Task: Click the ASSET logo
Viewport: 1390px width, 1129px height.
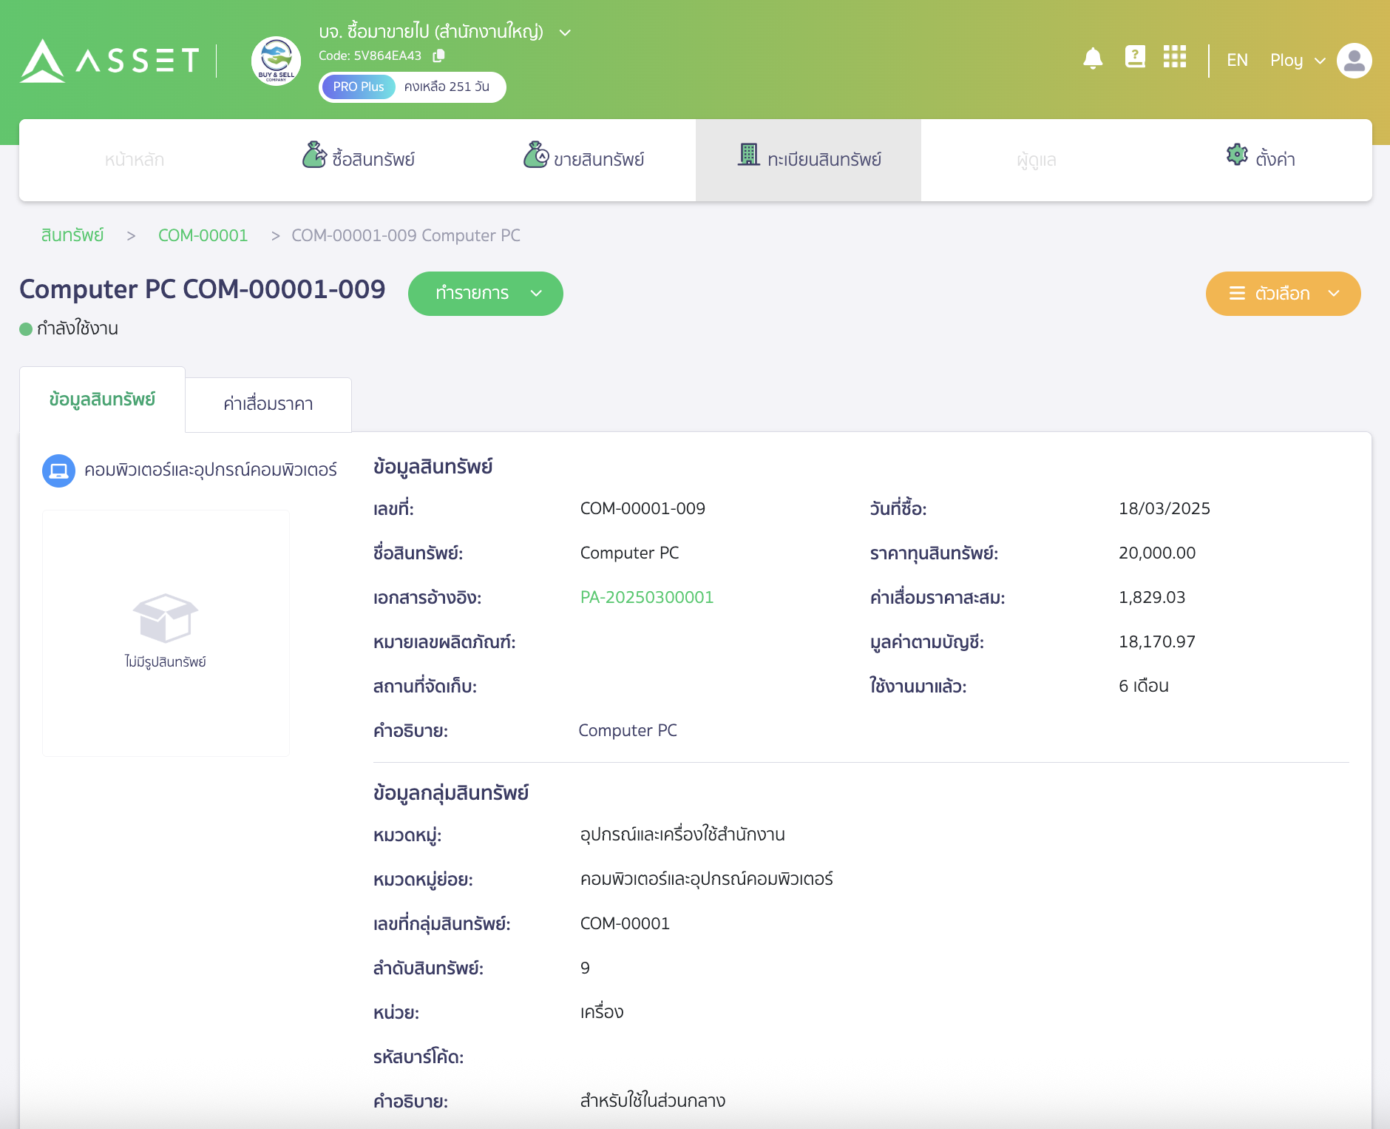Action: tap(109, 61)
